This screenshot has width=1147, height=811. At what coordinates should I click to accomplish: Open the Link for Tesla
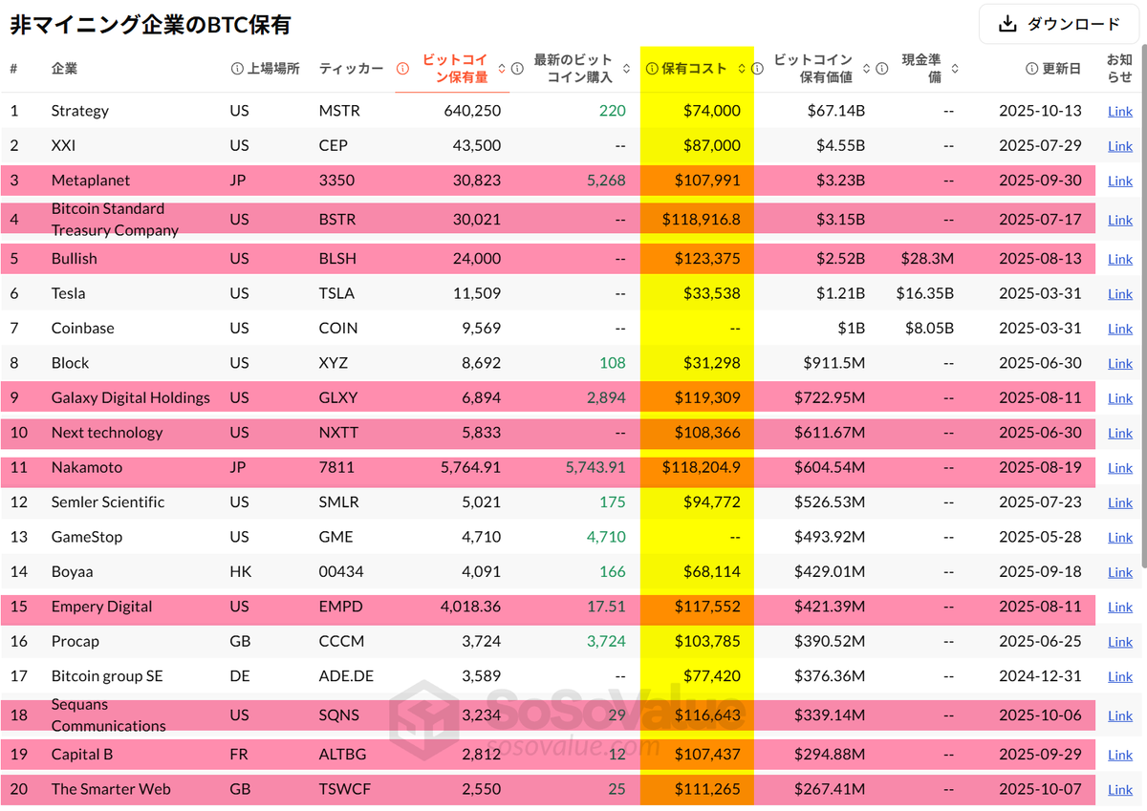click(1119, 293)
